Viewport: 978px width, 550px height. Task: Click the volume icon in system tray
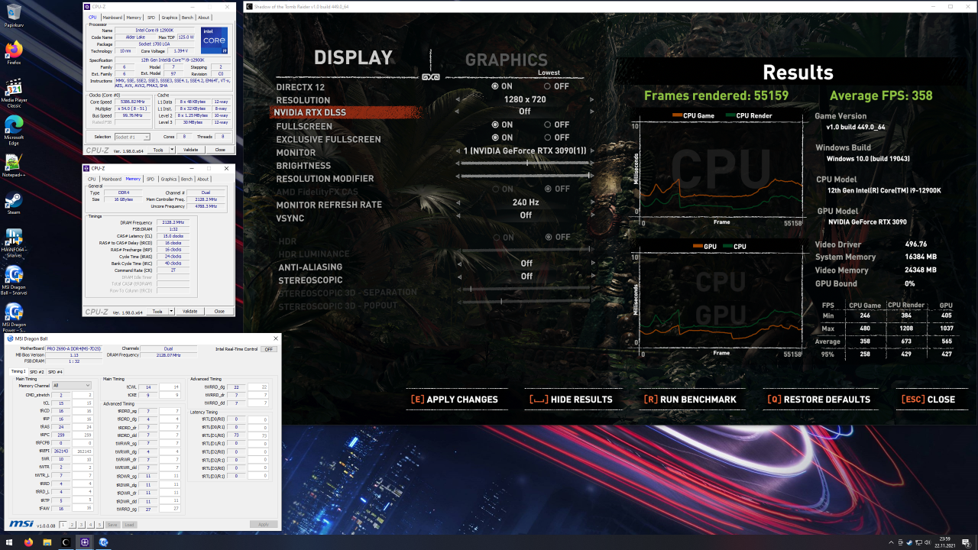pyautogui.click(x=926, y=542)
